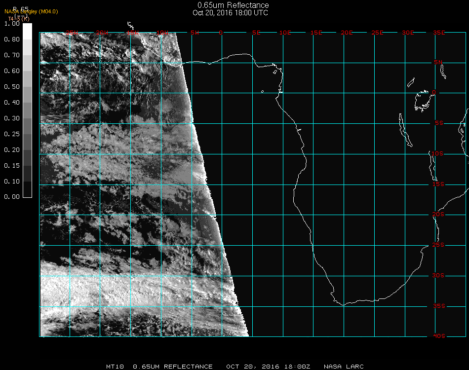469x370 pixels.
Task: Click the 0.70 colorbar scale value
Action: pyautogui.click(x=12, y=55)
